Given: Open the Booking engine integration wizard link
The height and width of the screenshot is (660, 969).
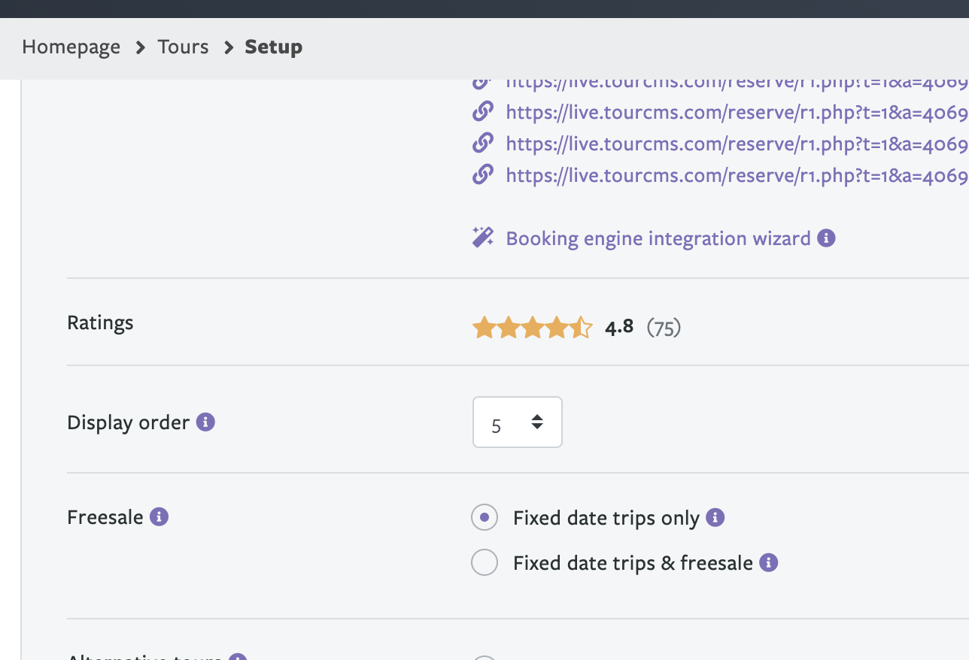Looking at the screenshot, I should click(x=658, y=238).
